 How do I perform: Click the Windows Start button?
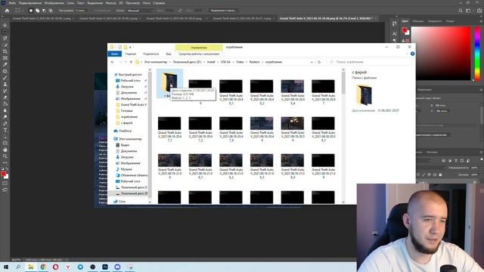click(x=6, y=267)
